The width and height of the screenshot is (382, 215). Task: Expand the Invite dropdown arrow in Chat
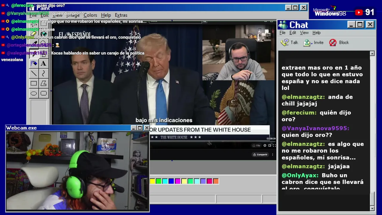pos(312,43)
